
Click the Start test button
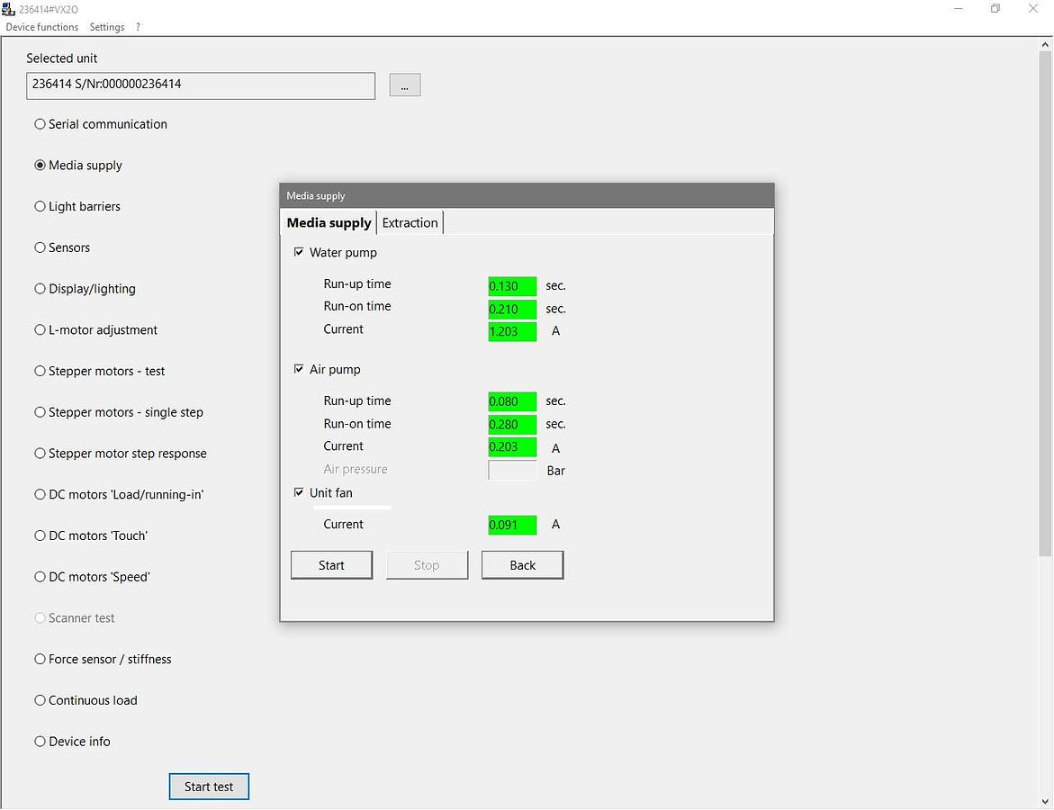(x=209, y=787)
